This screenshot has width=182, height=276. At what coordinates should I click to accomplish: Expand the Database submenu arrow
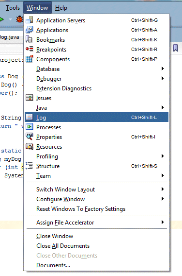(163, 69)
